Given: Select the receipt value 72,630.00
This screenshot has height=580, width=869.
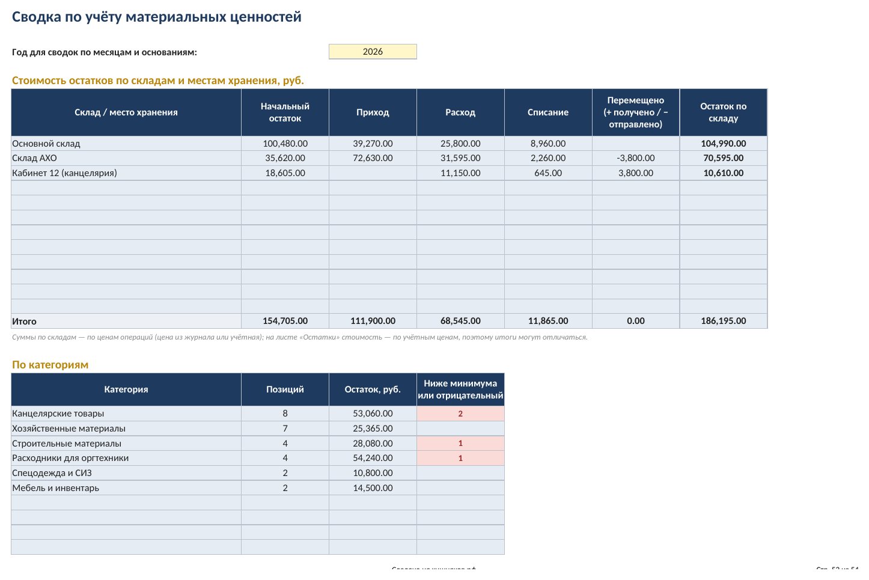Looking at the screenshot, I should pos(373,158).
